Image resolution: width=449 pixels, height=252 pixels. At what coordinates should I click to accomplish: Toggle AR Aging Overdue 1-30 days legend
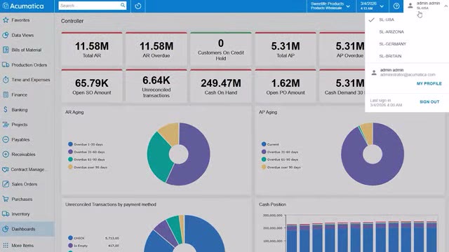[x=86, y=144]
